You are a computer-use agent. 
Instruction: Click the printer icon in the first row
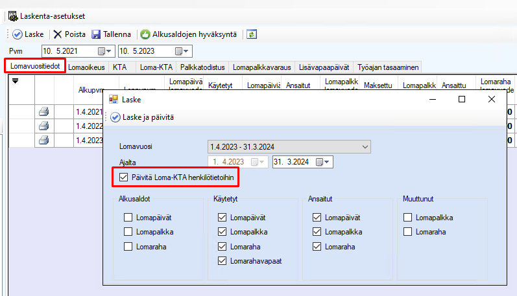tap(43, 111)
